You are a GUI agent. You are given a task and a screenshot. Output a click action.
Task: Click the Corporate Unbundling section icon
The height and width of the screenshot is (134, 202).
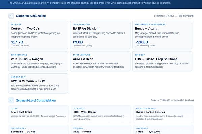[x=11, y=16]
